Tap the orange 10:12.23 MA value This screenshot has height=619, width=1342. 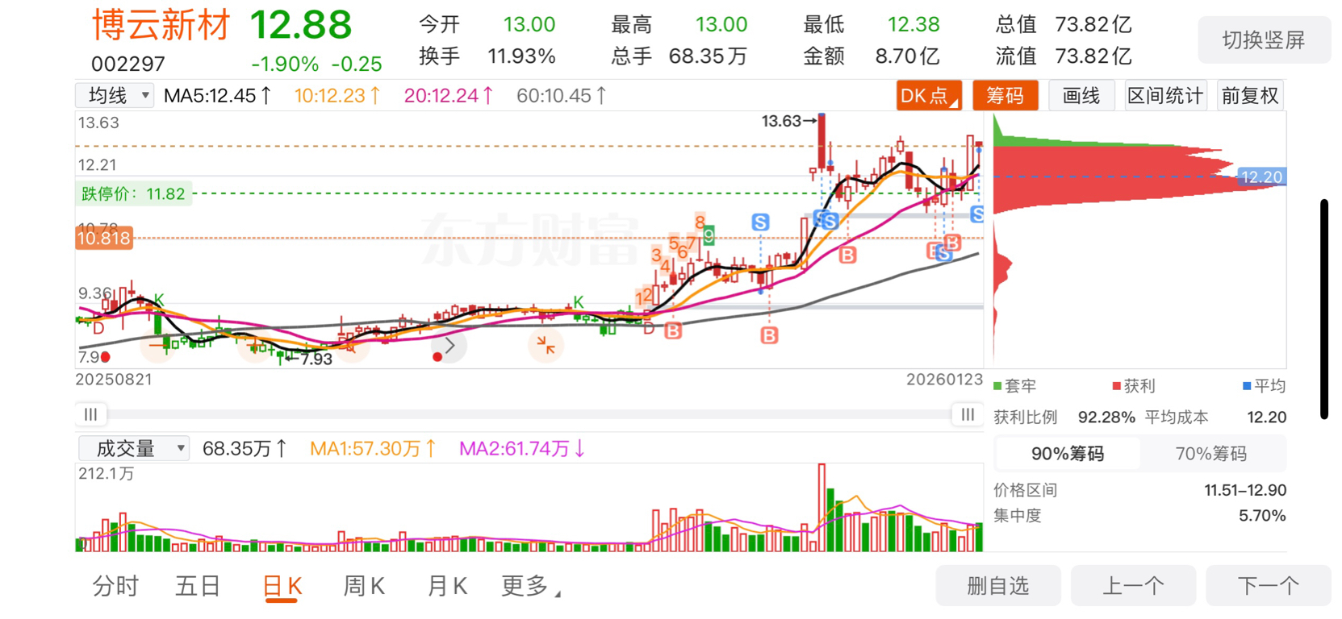[337, 96]
